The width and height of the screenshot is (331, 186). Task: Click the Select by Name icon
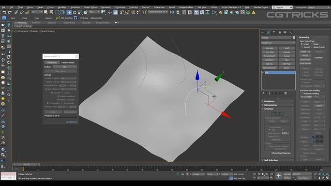[51, 12]
